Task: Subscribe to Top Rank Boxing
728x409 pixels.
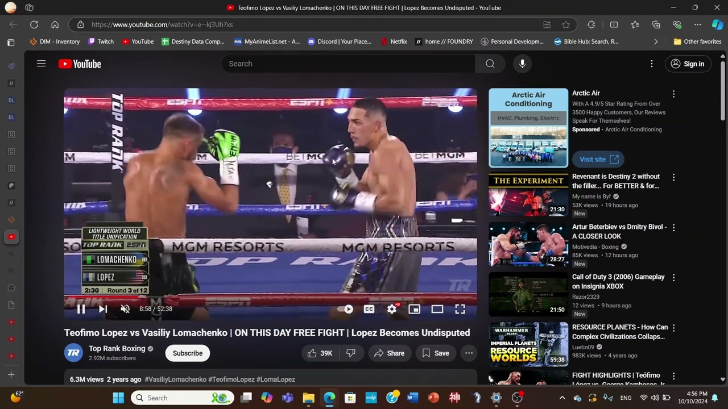Action: coord(188,353)
